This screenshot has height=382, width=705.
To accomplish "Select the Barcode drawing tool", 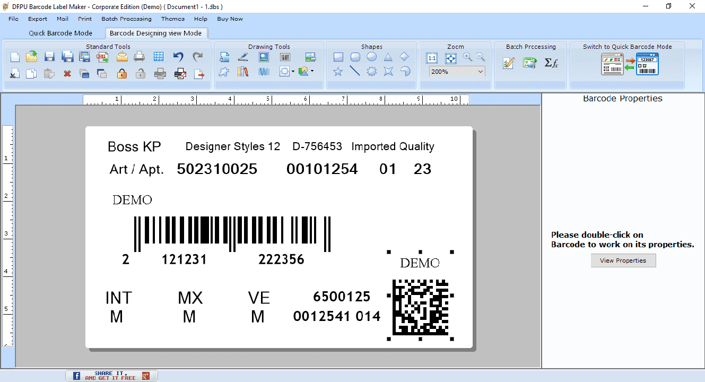I will pyautogui.click(x=285, y=56).
